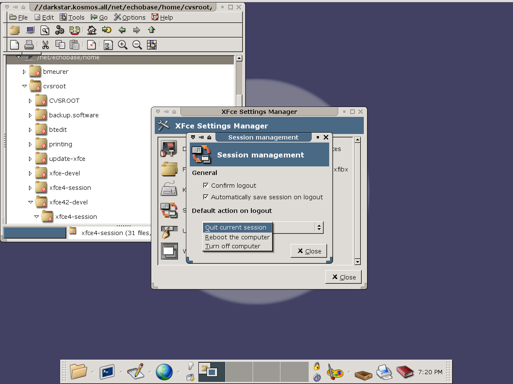513x384 pixels.
Task: Open the find file magnifier icon
Action: 45,30
